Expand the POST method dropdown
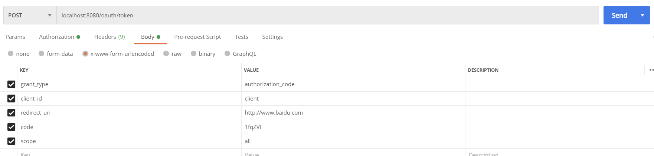The height and width of the screenshot is (156, 654). pyautogui.click(x=30, y=16)
